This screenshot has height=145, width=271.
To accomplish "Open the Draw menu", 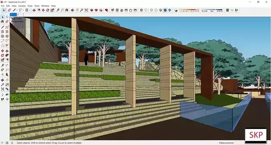I will (30, 6).
